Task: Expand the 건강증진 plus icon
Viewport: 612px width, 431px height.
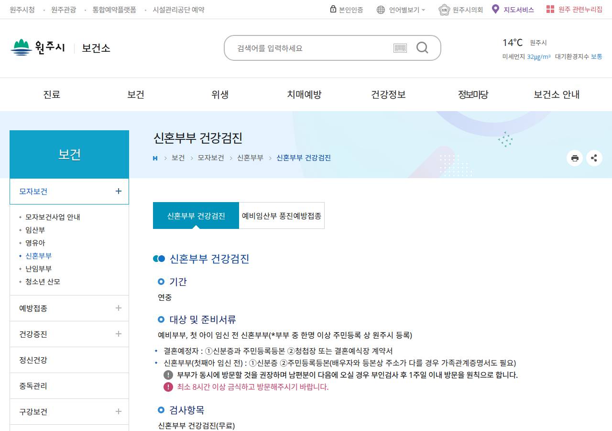Action: 119,334
